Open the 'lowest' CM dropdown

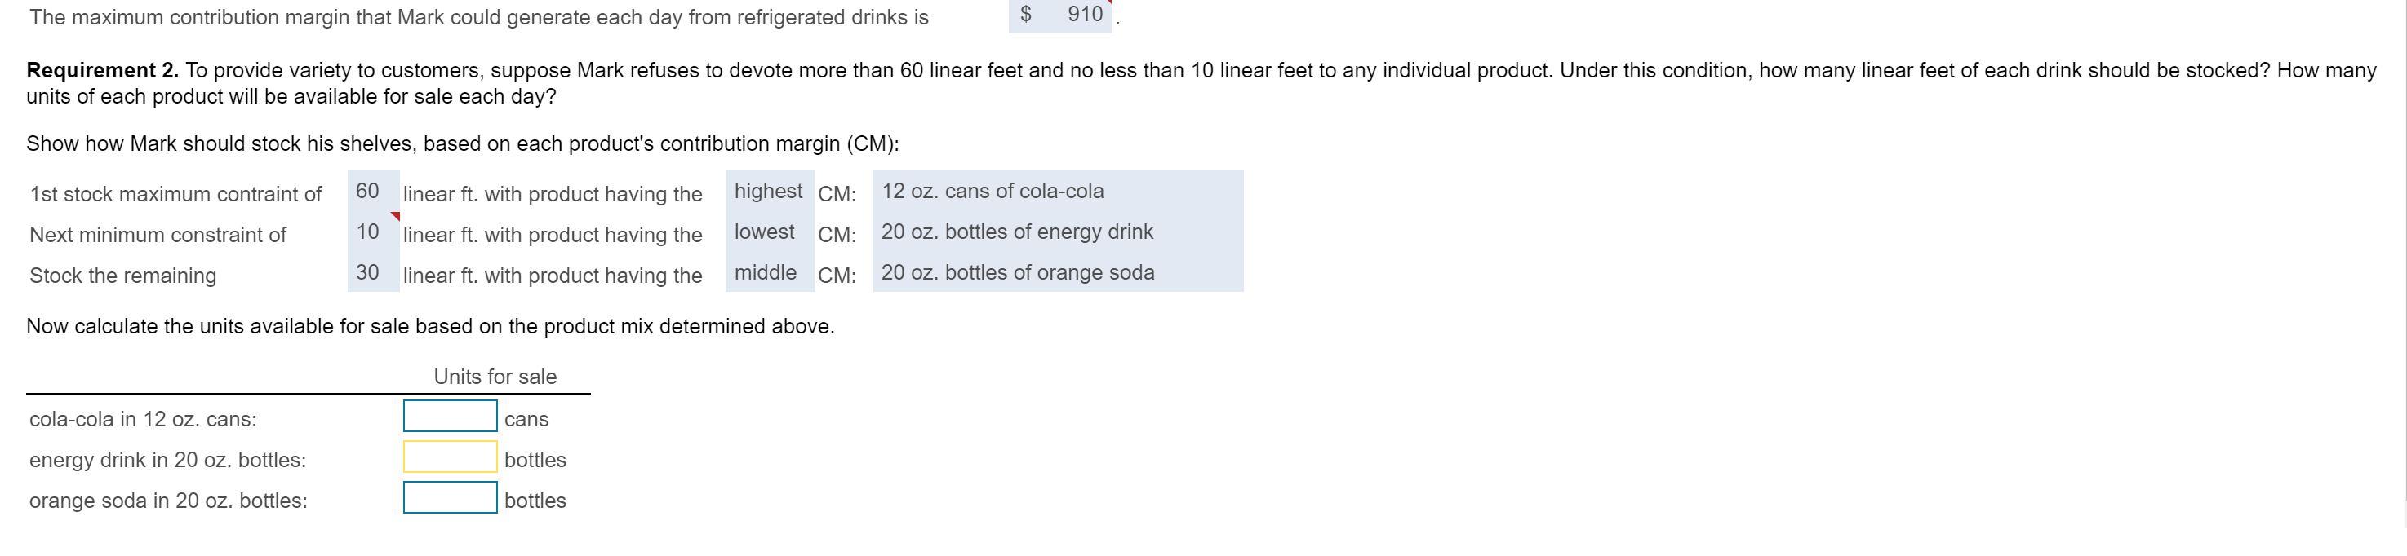click(x=768, y=232)
